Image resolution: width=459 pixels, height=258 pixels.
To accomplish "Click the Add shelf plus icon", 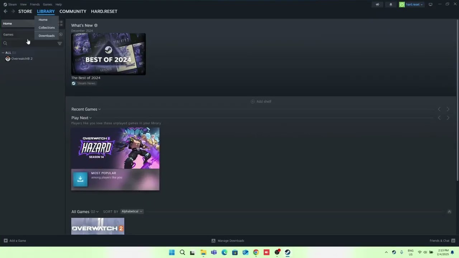I will [252, 101].
